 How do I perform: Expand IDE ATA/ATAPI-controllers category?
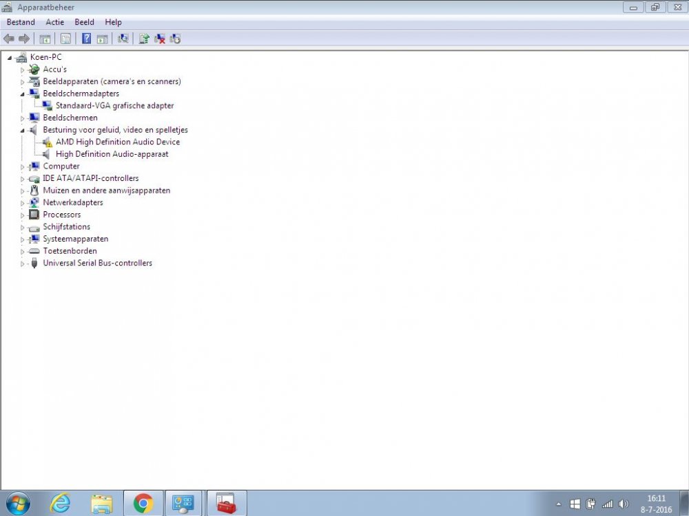point(23,179)
